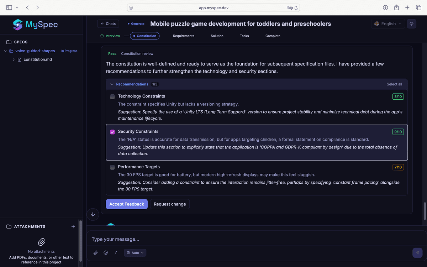Image resolution: width=427 pixels, height=267 pixels.
Task: Add attachment with the plus icon
Action: coord(73,226)
